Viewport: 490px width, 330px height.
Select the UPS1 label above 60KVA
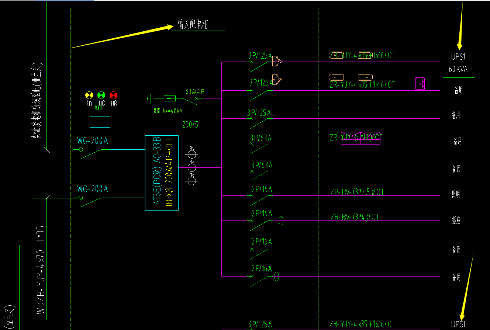(x=459, y=57)
